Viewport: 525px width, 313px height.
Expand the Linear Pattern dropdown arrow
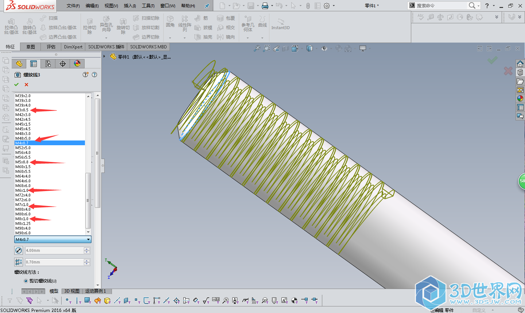(184, 38)
